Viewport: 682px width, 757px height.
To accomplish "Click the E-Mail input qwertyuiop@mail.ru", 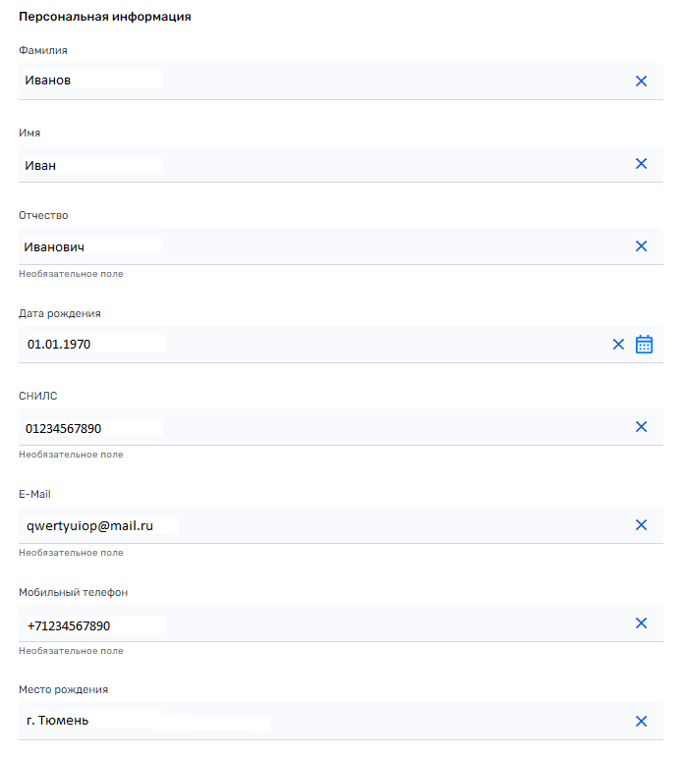I will click(x=295, y=526).
